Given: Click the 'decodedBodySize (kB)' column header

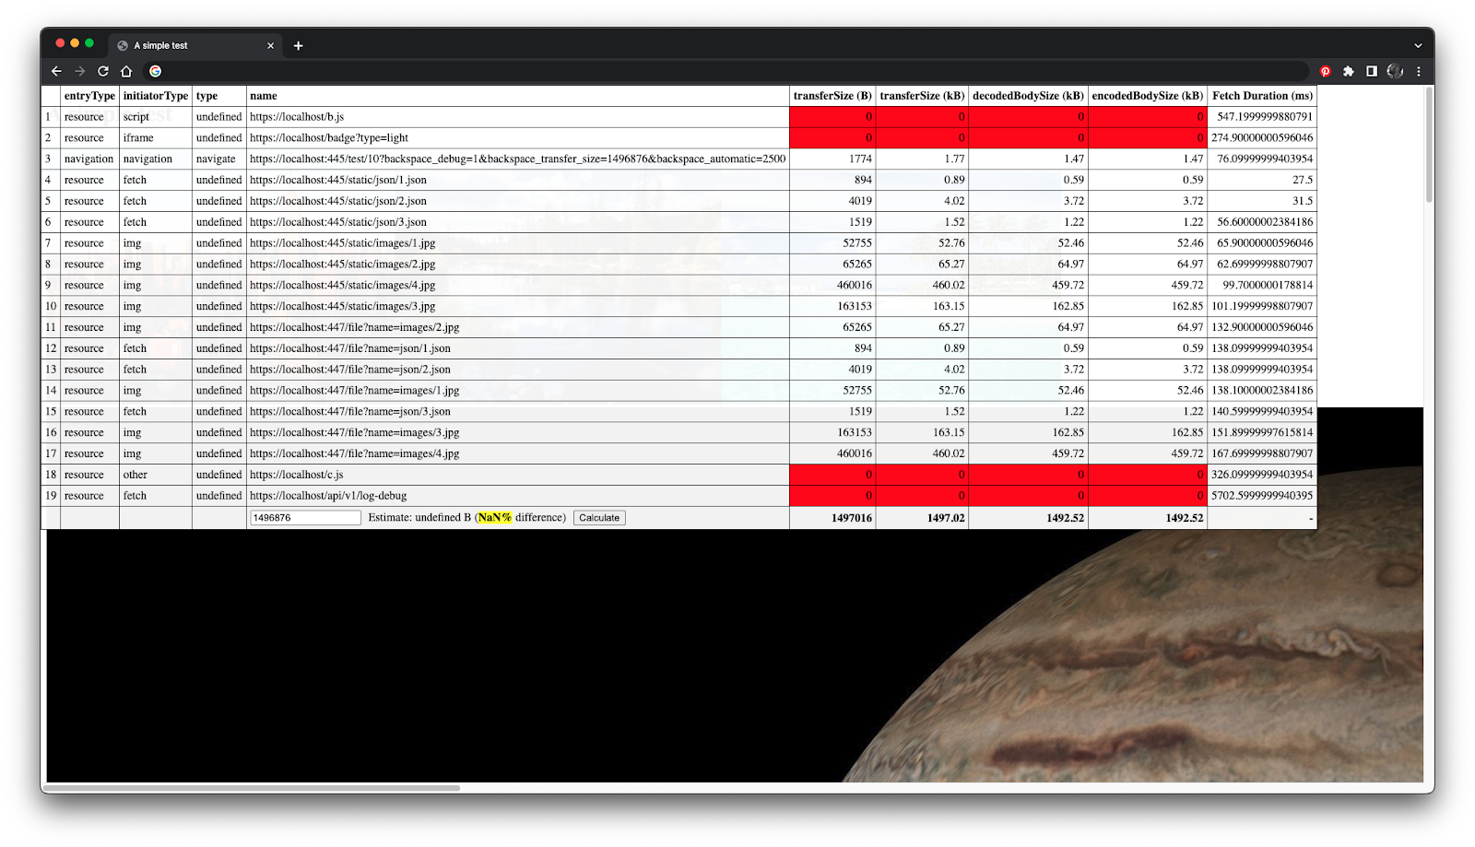Looking at the screenshot, I should click(x=1028, y=96).
